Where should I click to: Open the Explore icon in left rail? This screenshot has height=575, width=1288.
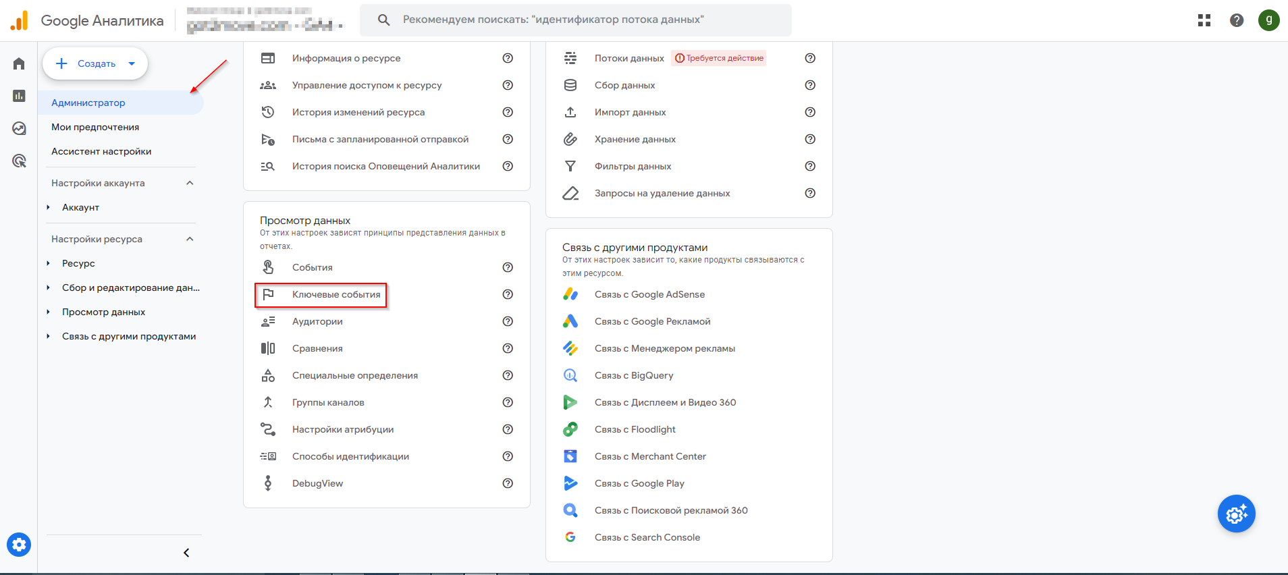coord(19,128)
